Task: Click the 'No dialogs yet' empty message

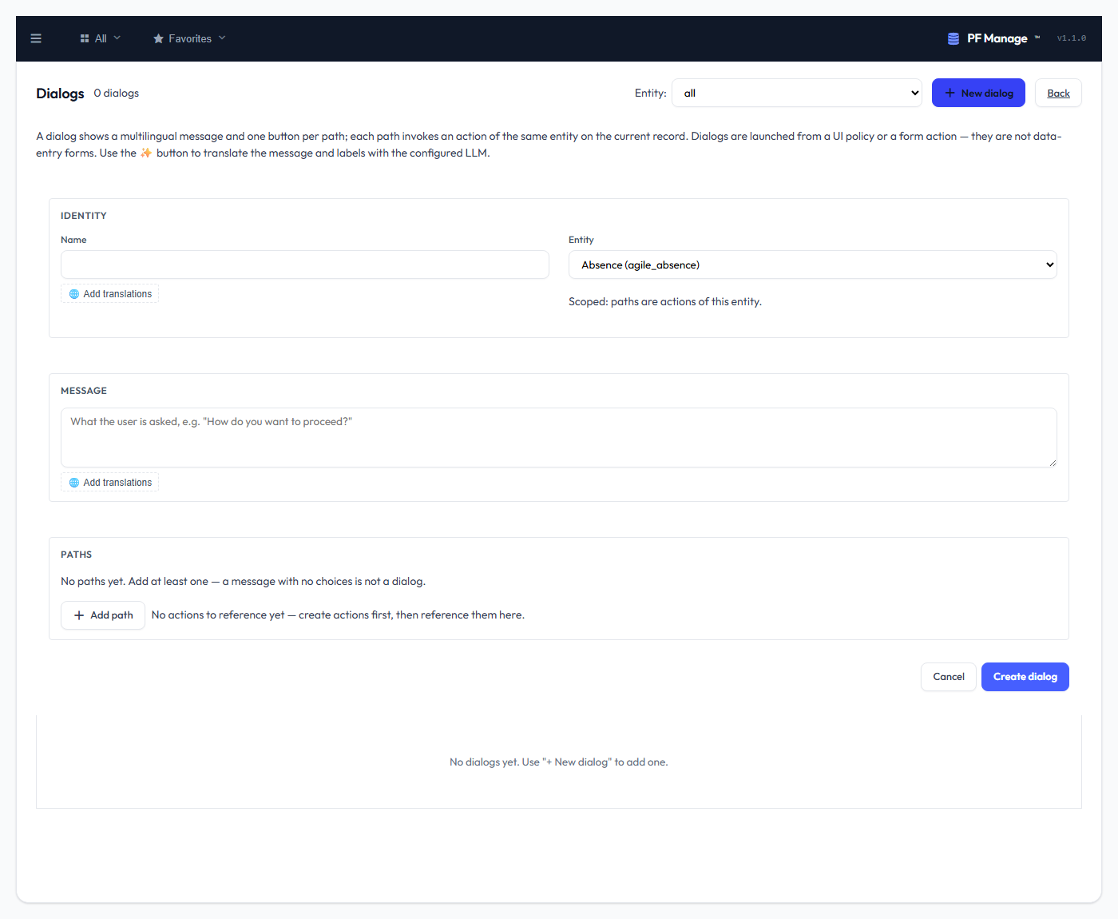Action: tap(559, 762)
